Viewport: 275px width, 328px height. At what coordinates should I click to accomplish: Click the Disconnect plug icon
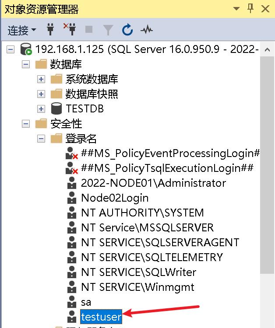(69, 30)
